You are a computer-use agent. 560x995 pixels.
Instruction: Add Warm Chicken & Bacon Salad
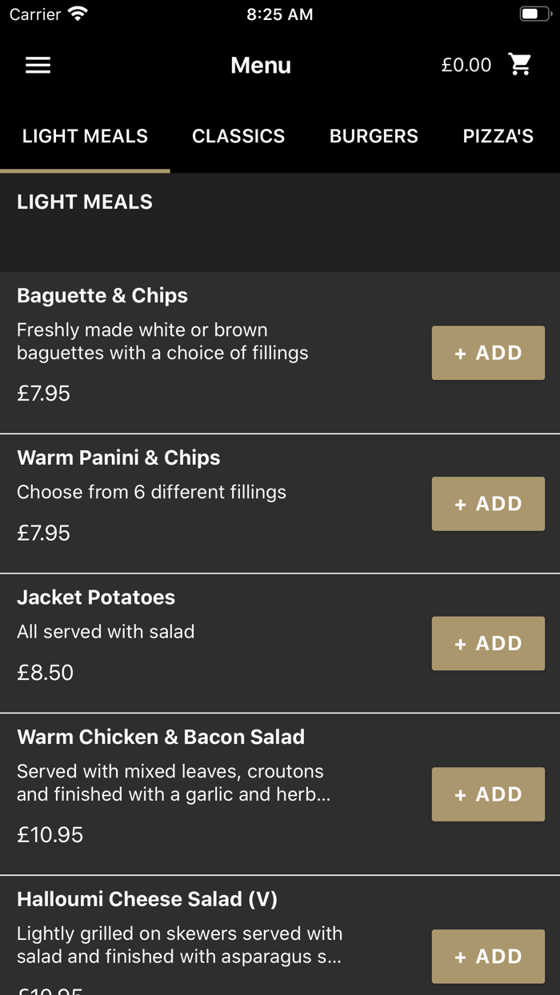(x=488, y=793)
